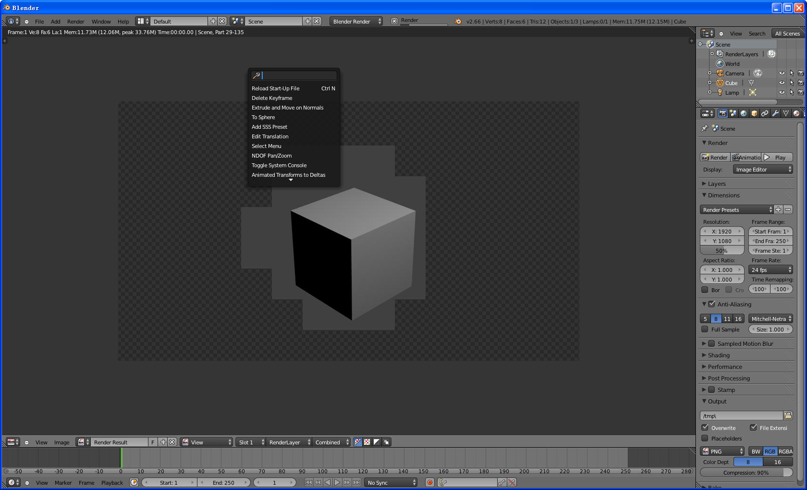Screen dimensions: 807x490
Task: Click the auto keyframe record button
Action: coord(430,482)
